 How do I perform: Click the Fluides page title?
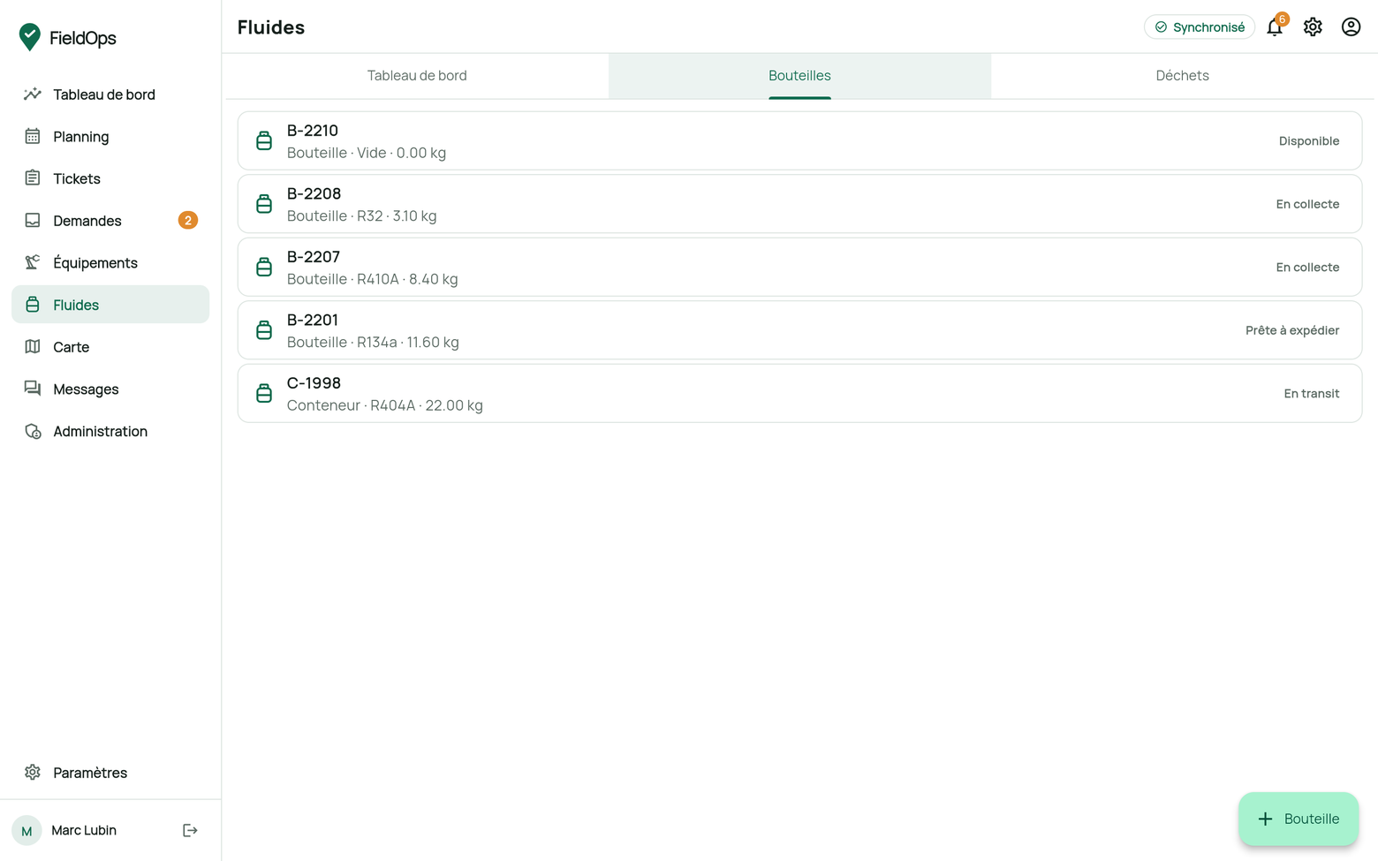click(271, 27)
